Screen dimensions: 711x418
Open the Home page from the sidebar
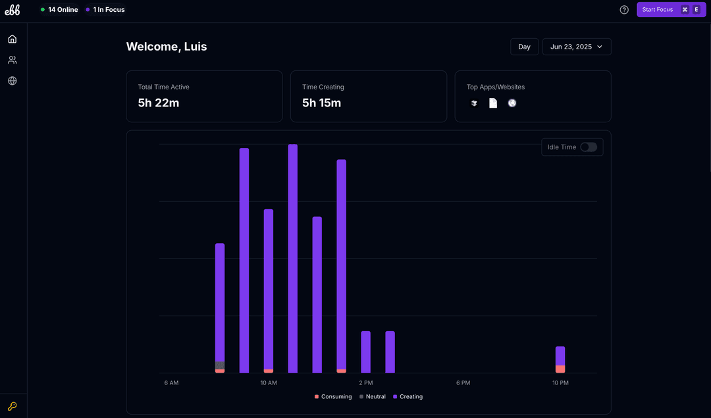13,39
